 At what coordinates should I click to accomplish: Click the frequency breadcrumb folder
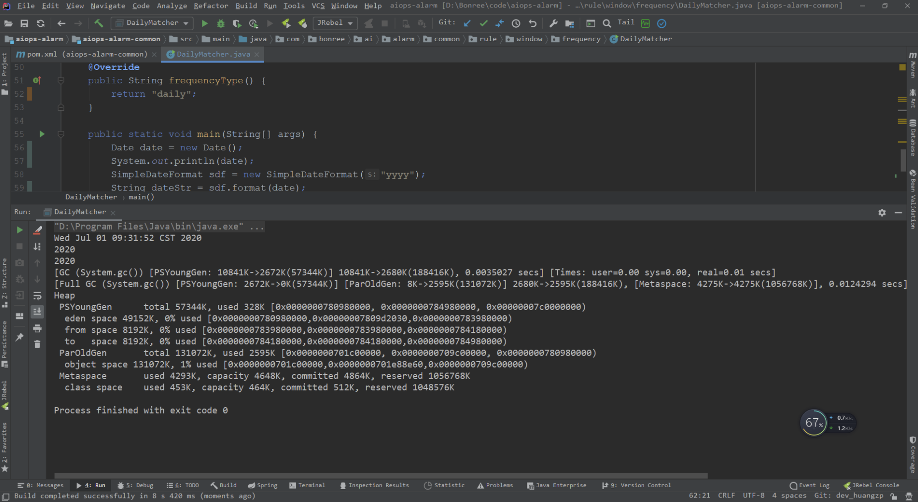[576, 39]
